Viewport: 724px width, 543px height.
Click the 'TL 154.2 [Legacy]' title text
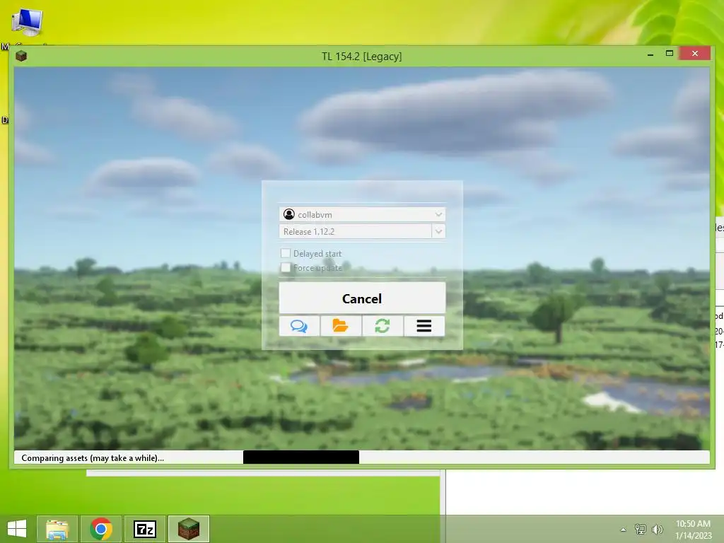[361, 57]
